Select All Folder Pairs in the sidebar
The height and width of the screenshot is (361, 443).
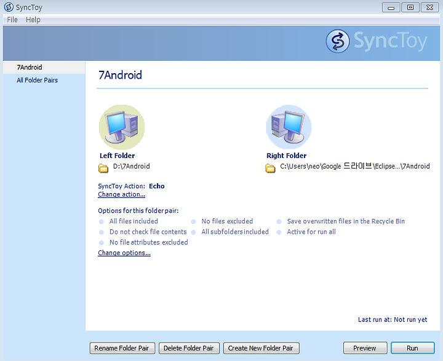tap(37, 80)
